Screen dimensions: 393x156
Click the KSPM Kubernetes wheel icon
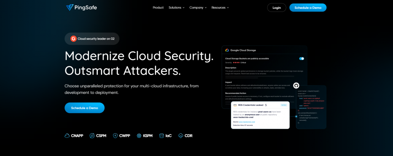point(139,136)
